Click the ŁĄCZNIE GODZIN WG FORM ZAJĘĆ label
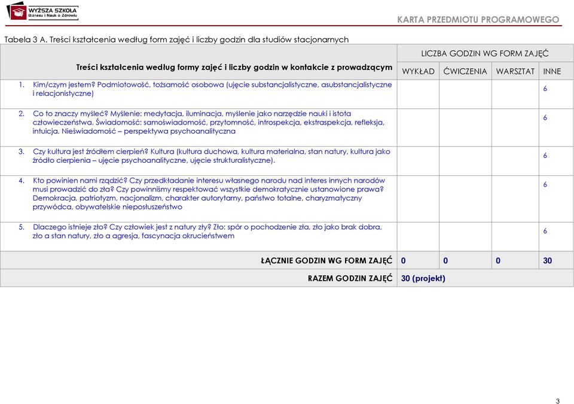The image size is (574, 404). (326, 261)
